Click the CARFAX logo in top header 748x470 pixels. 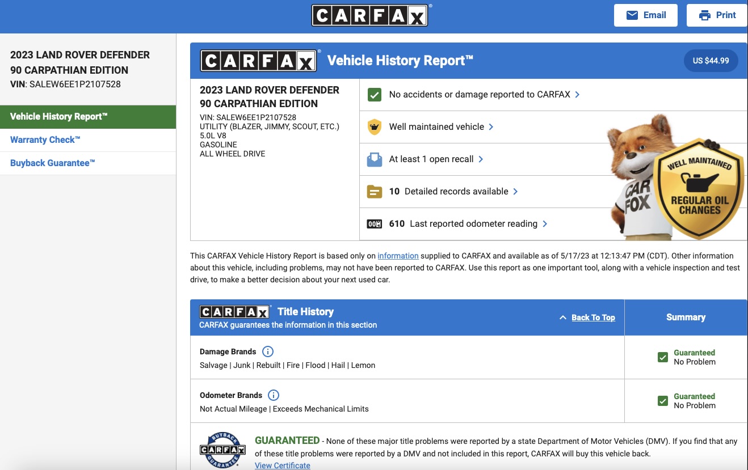[369, 15]
